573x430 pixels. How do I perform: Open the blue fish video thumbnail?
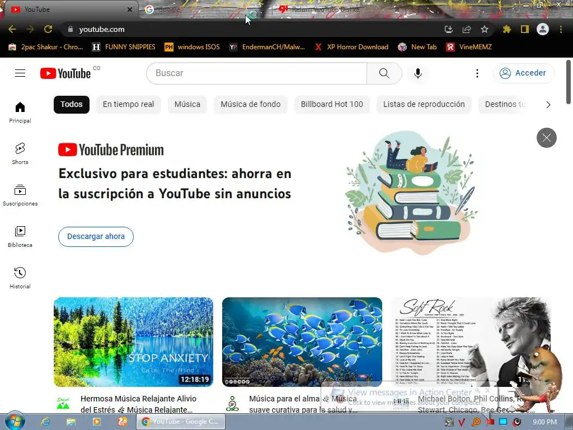[302, 342]
